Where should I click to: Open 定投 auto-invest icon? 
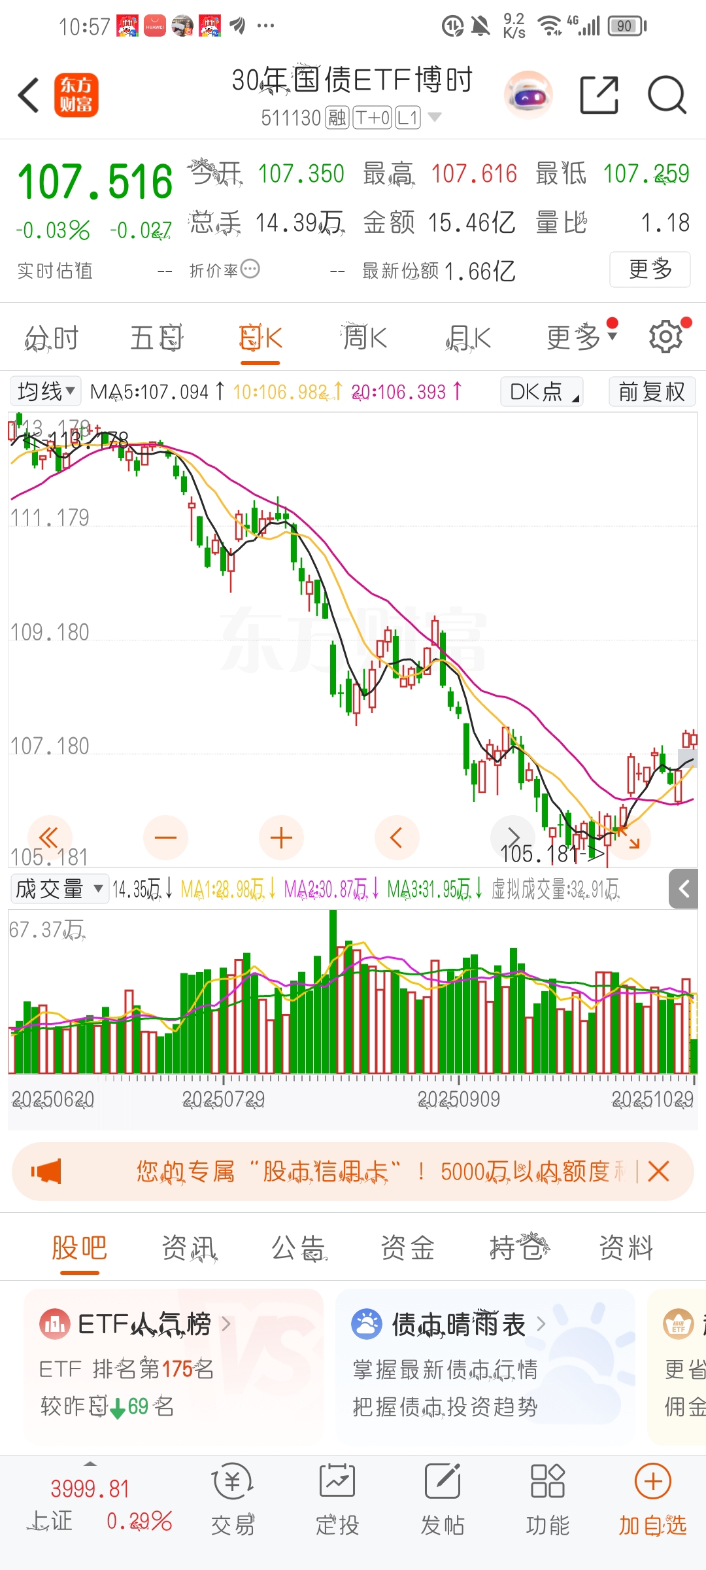(x=337, y=1481)
